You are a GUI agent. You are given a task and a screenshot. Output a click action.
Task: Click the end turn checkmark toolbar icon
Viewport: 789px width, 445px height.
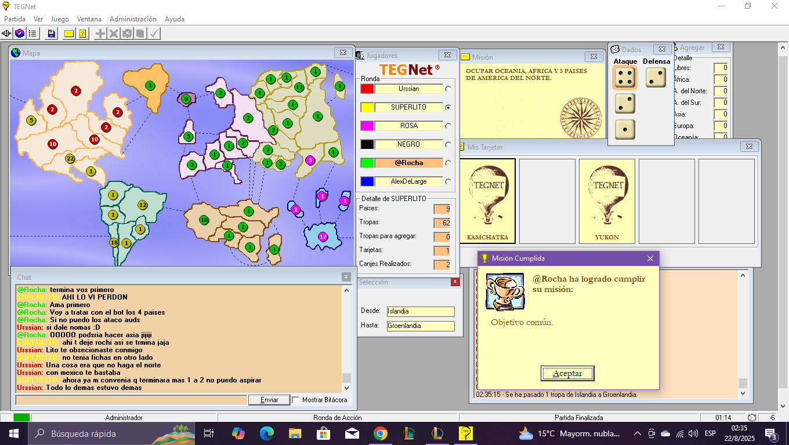pyautogui.click(x=154, y=34)
